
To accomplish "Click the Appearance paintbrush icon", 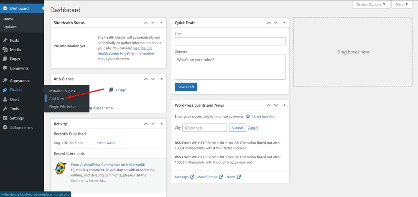I will click(5, 81).
